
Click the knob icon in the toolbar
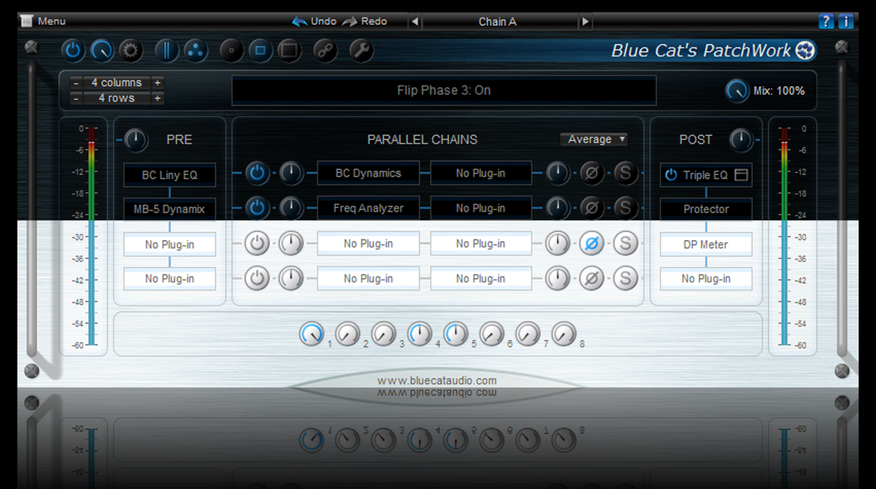click(x=101, y=50)
